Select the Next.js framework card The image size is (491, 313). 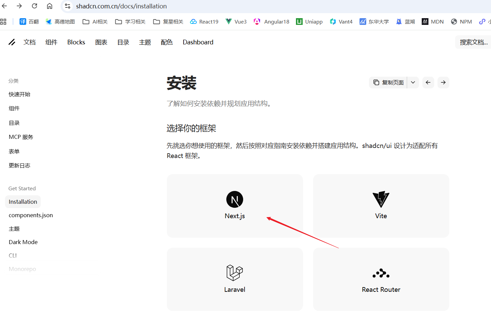tap(235, 205)
